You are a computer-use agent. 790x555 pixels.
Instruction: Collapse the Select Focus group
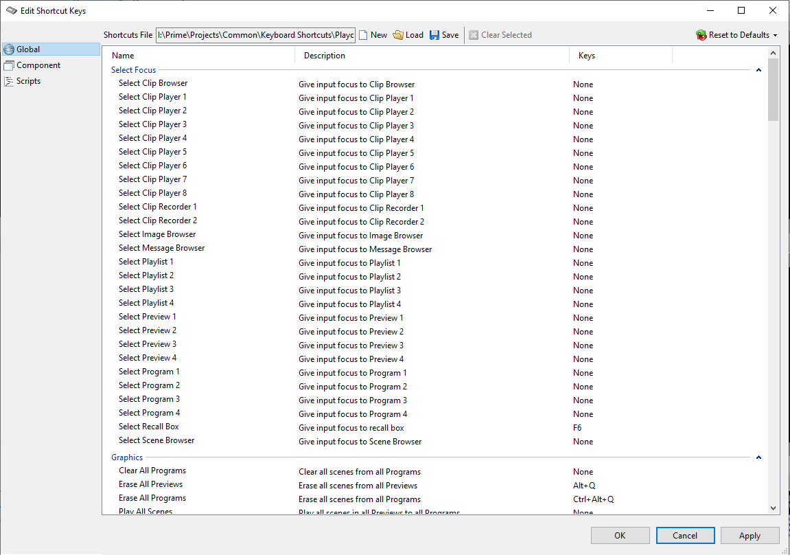point(758,70)
